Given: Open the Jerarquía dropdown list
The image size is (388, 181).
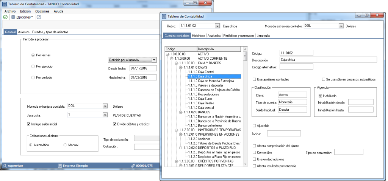Looking at the screenshot, I should (x=105, y=115).
